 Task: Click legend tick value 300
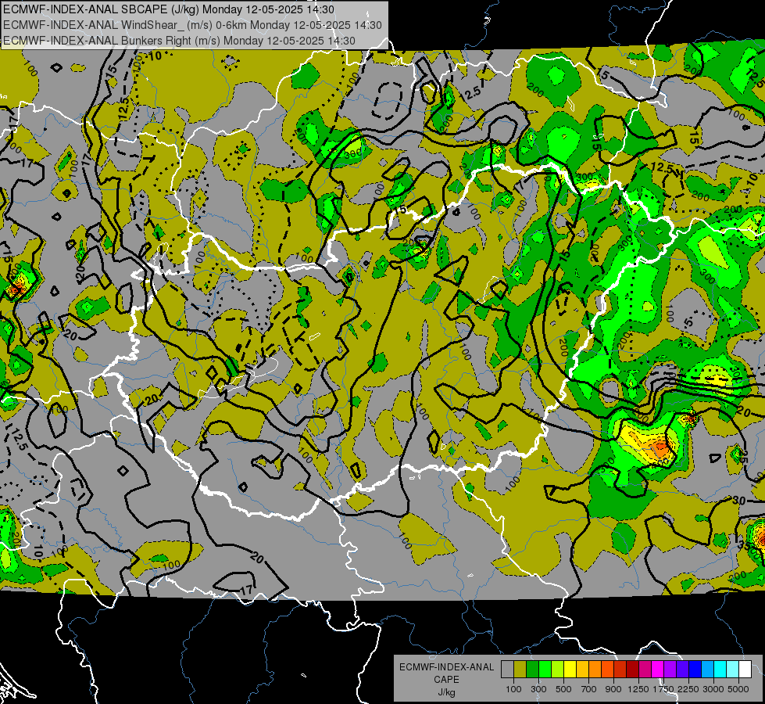(538, 689)
